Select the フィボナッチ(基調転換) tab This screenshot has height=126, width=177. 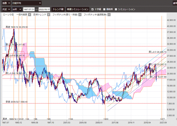95,14
